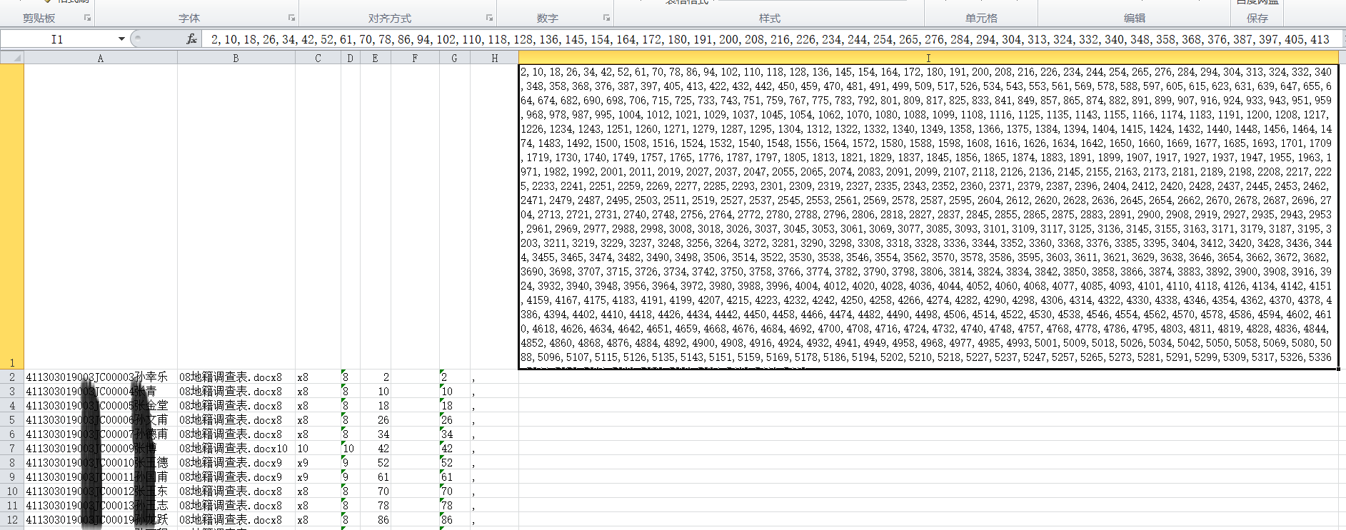Select row 7 header

[12, 448]
